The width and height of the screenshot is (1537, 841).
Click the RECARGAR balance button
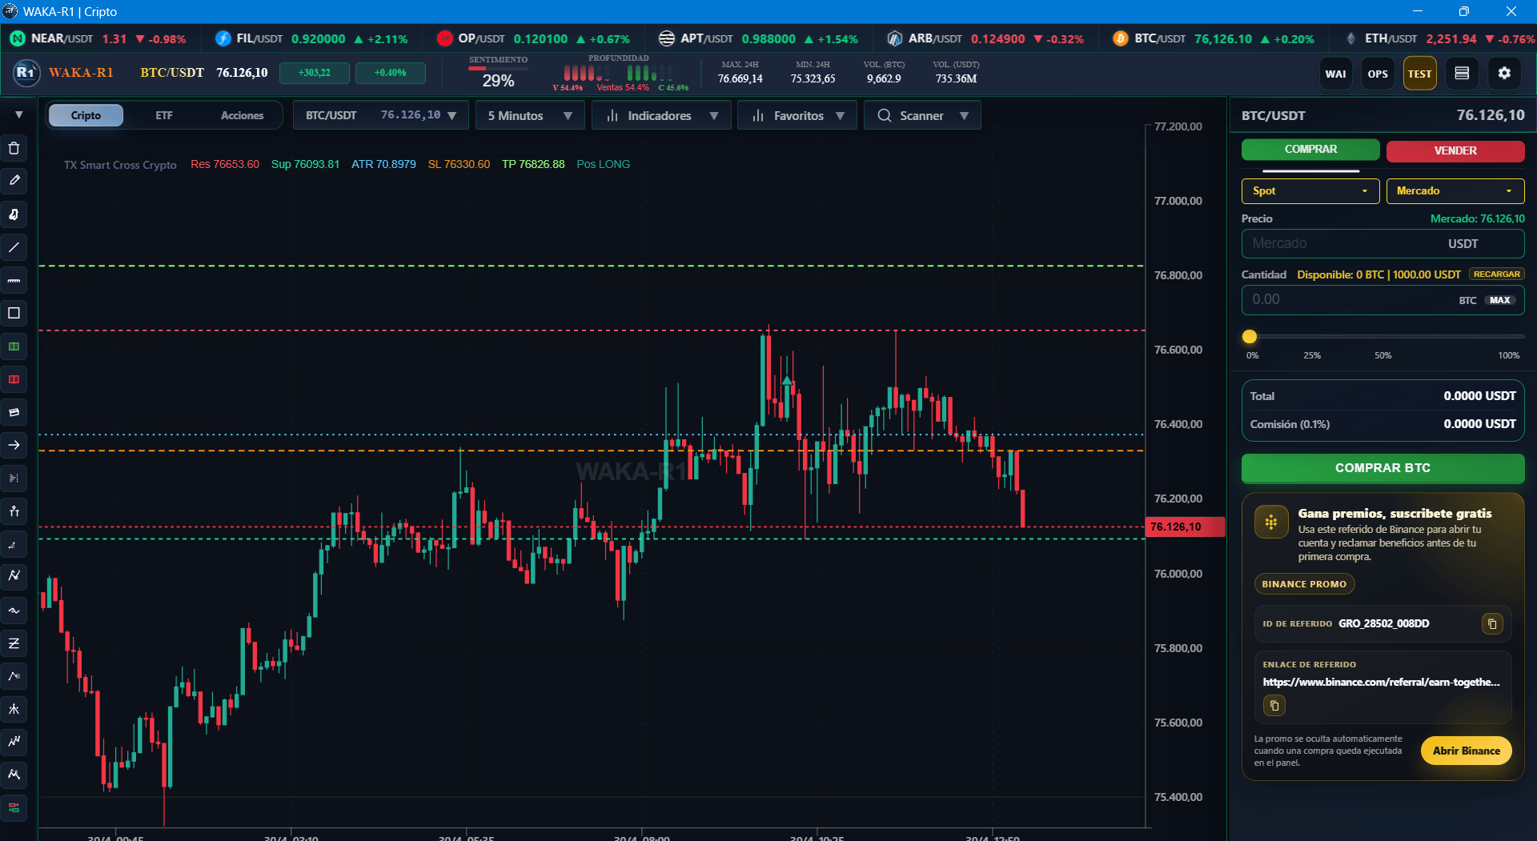click(1496, 274)
